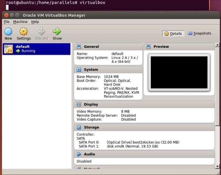Screen dimensions: 221x175
Task: Click the Storage section disk icon
Action: click(x=79, y=127)
